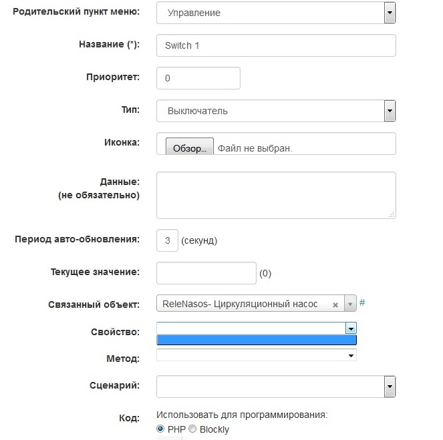Open the Тип dropdown showing Выключатель
The width and height of the screenshot is (443, 440).
[x=390, y=111]
